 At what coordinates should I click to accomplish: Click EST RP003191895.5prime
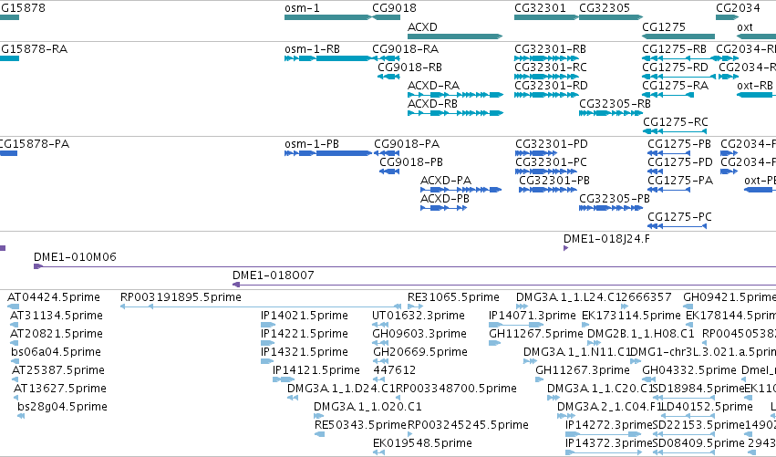click(261, 306)
